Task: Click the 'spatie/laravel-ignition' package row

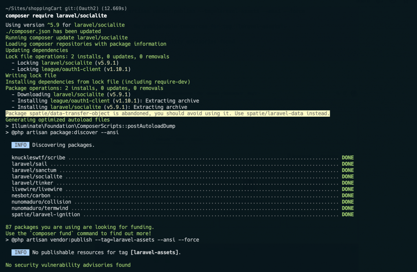Action: [x=182, y=215]
